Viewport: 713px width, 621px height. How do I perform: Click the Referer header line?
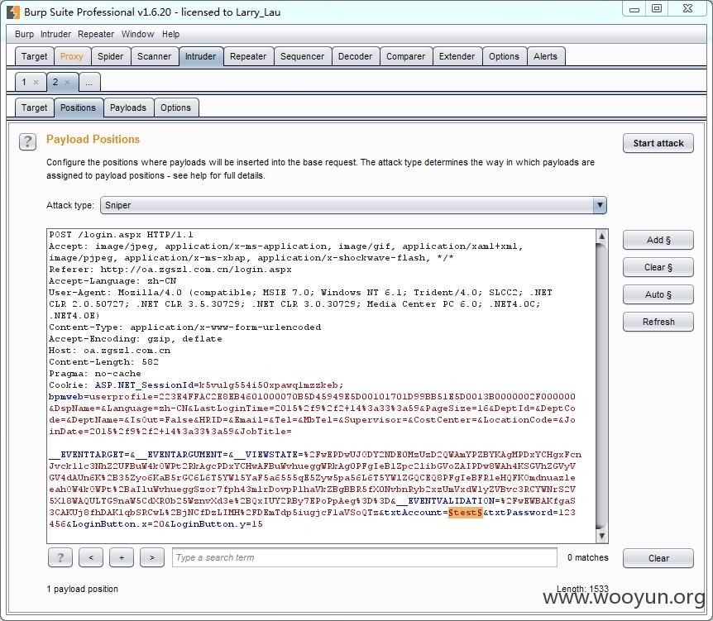click(x=170, y=269)
